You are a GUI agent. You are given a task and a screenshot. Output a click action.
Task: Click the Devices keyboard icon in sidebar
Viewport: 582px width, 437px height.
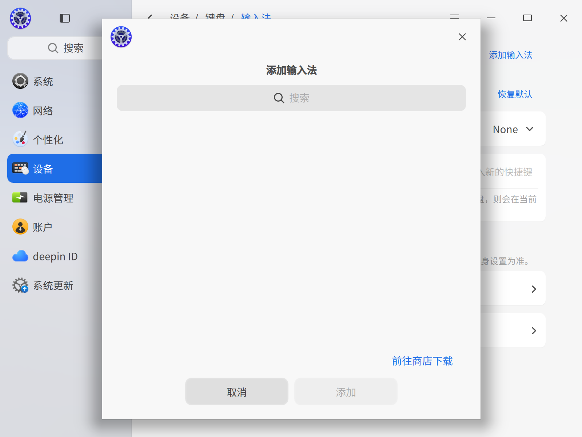click(x=20, y=169)
